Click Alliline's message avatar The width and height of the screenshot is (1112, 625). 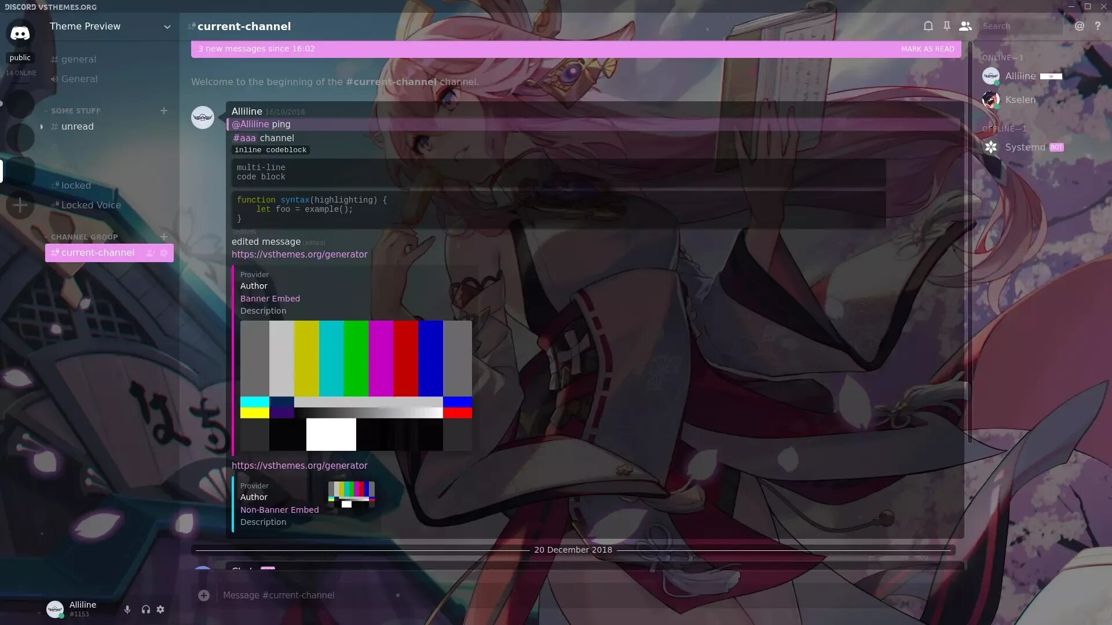[x=203, y=117]
